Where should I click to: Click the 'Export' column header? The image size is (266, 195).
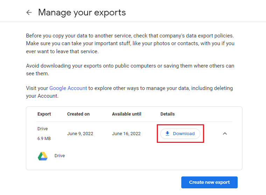coord(44,114)
